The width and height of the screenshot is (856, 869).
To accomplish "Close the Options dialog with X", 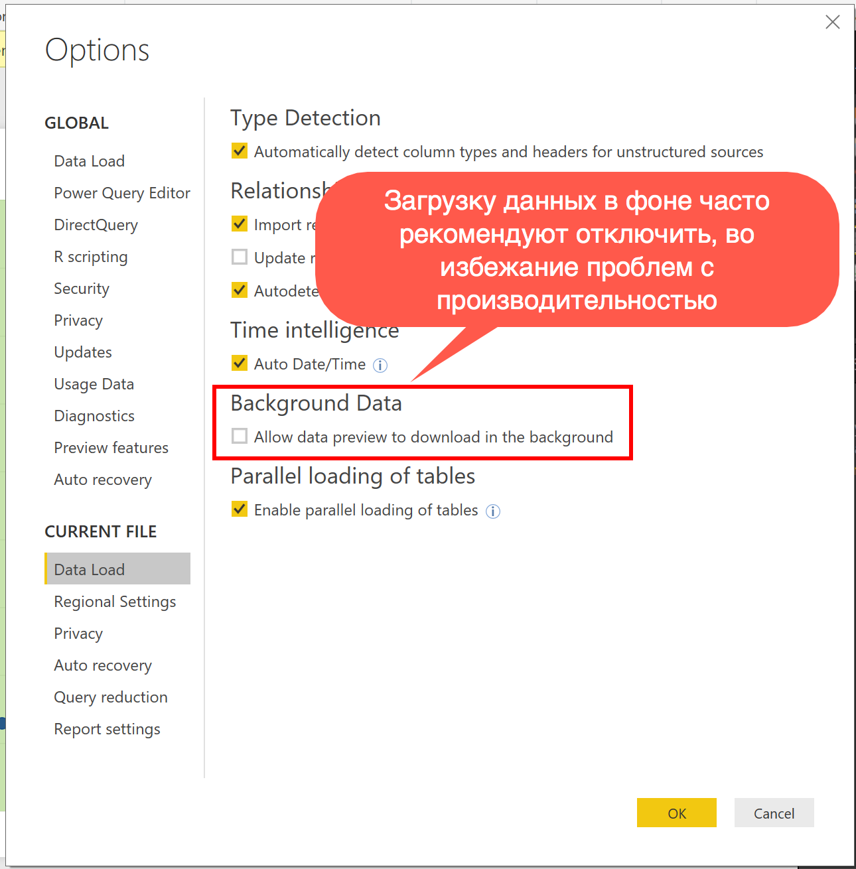I will point(832,22).
